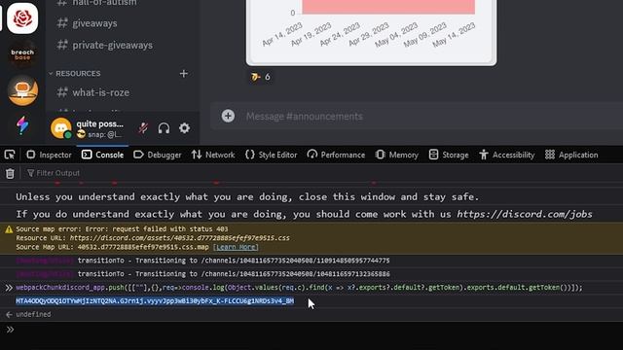Click the username 'quite poss...'
The width and height of the screenshot is (623, 350).
99,123
